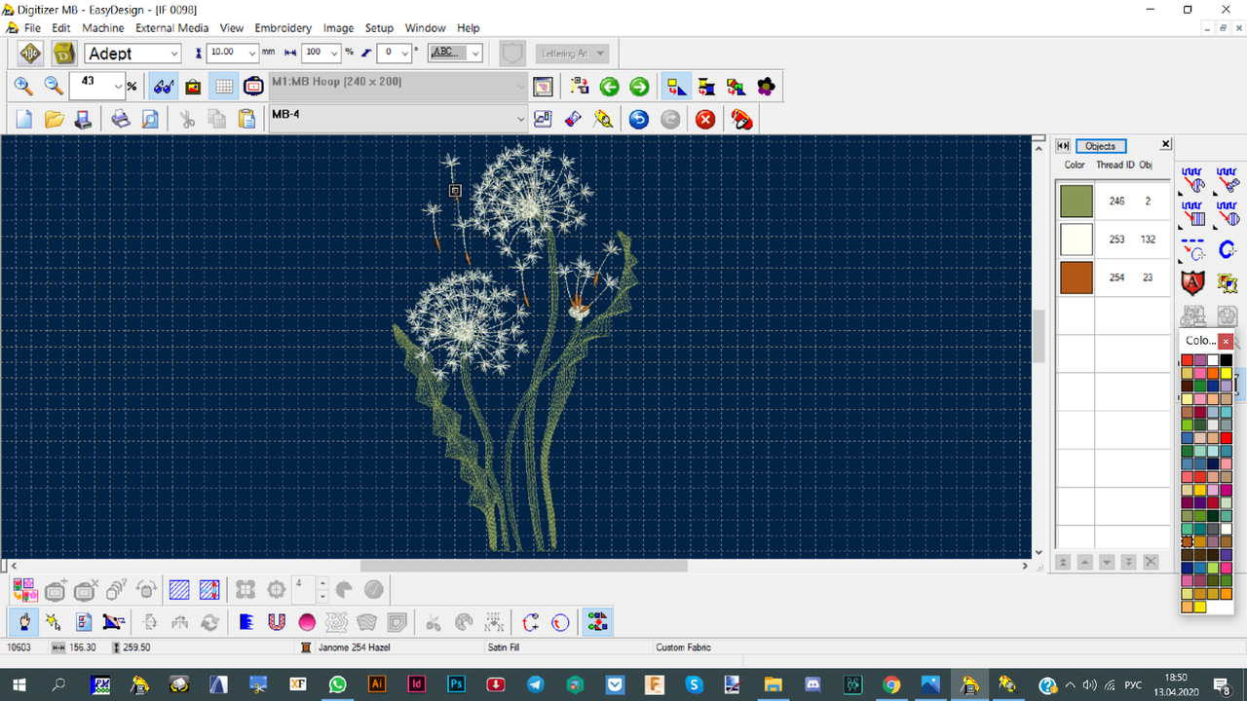The height and width of the screenshot is (701, 1247).
Task: Open the zoom percentage 43 dropdown
Action: [x=119, y=87]
